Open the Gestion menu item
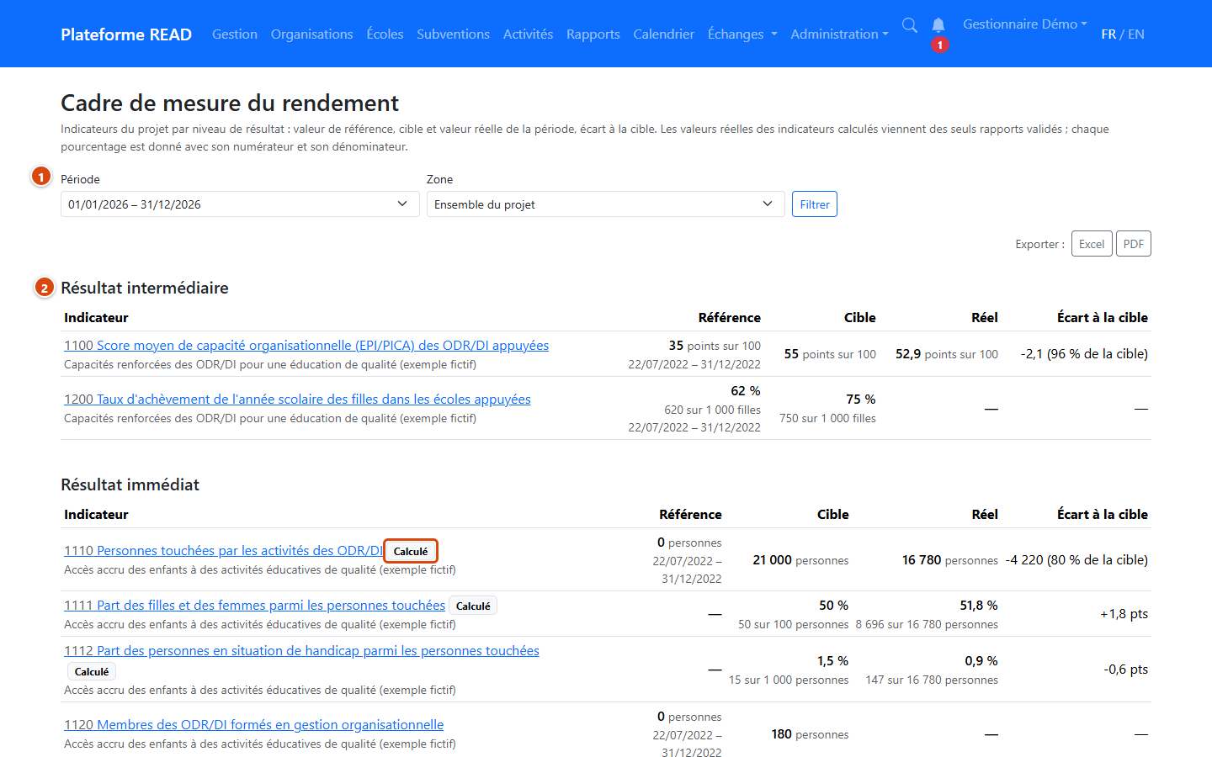Screen dimensions: 1212x757 pyautogui.click(x=235, y=34)
